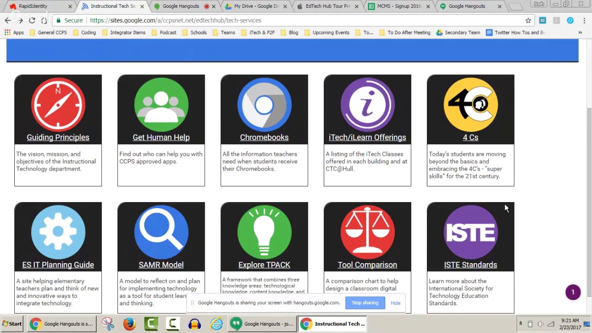Click the purple circular badge showing 1
Viewport: 592px width, 333px height.
[x=573, y=292]
